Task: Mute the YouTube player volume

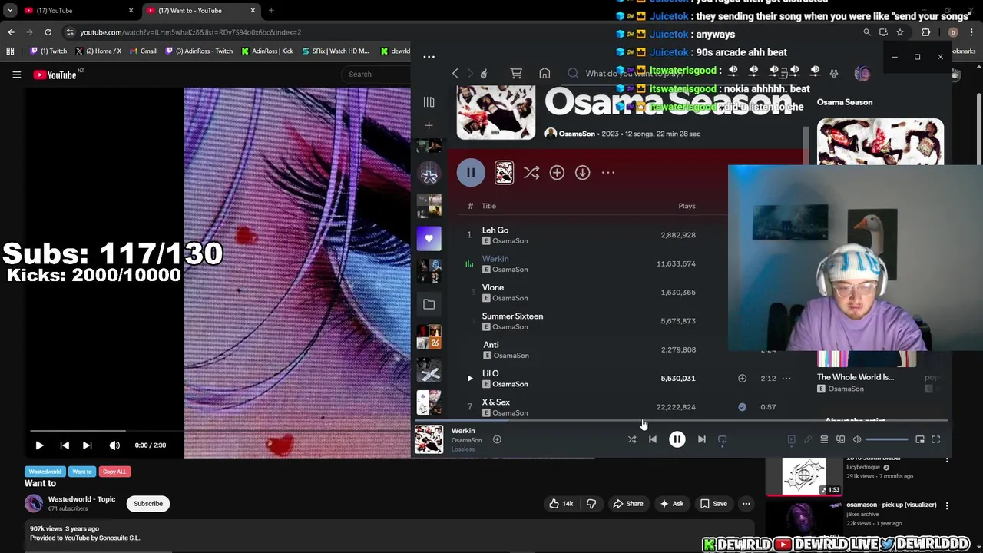Action: [x=114, y=445]
